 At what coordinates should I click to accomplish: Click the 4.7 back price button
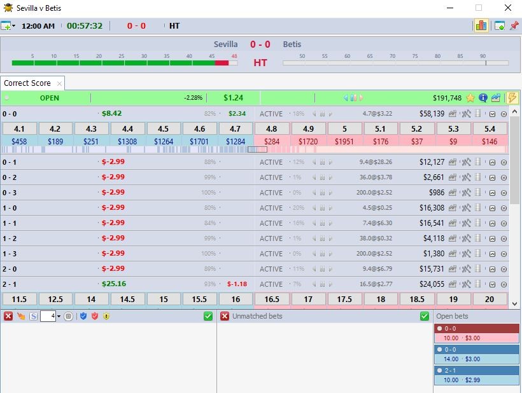pos(236,128)
